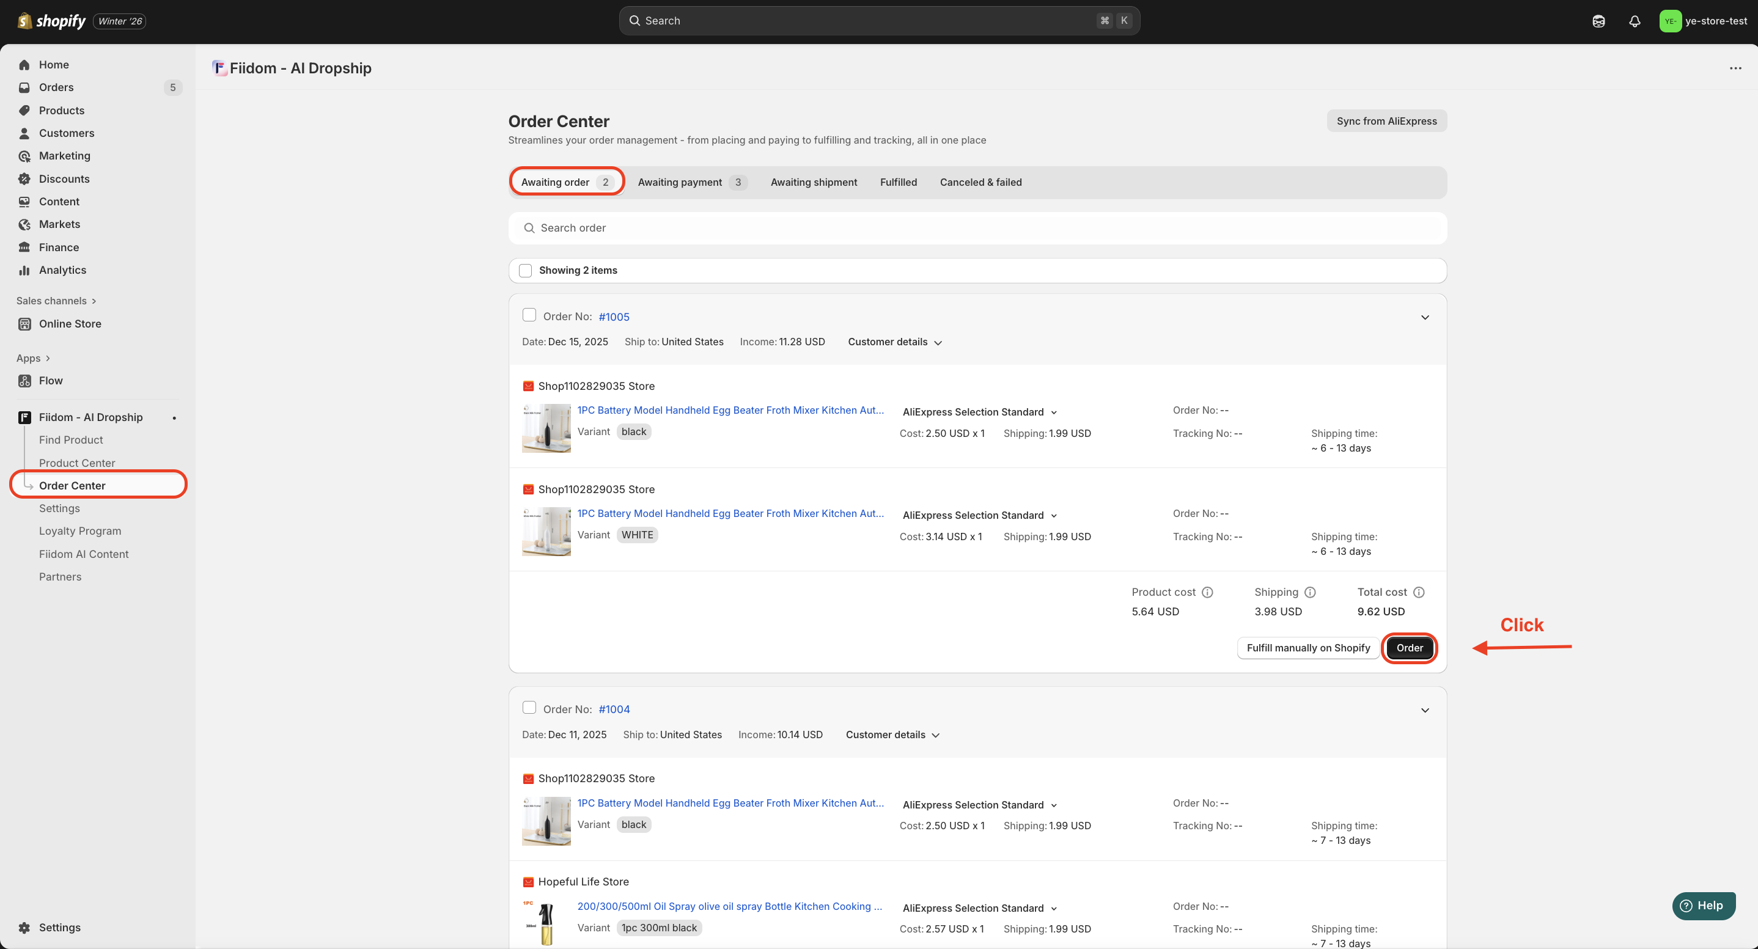Click the Sync from AliExpress button
The width and height of the screenshot is (1758, 949).
(x=1386, y=121)
